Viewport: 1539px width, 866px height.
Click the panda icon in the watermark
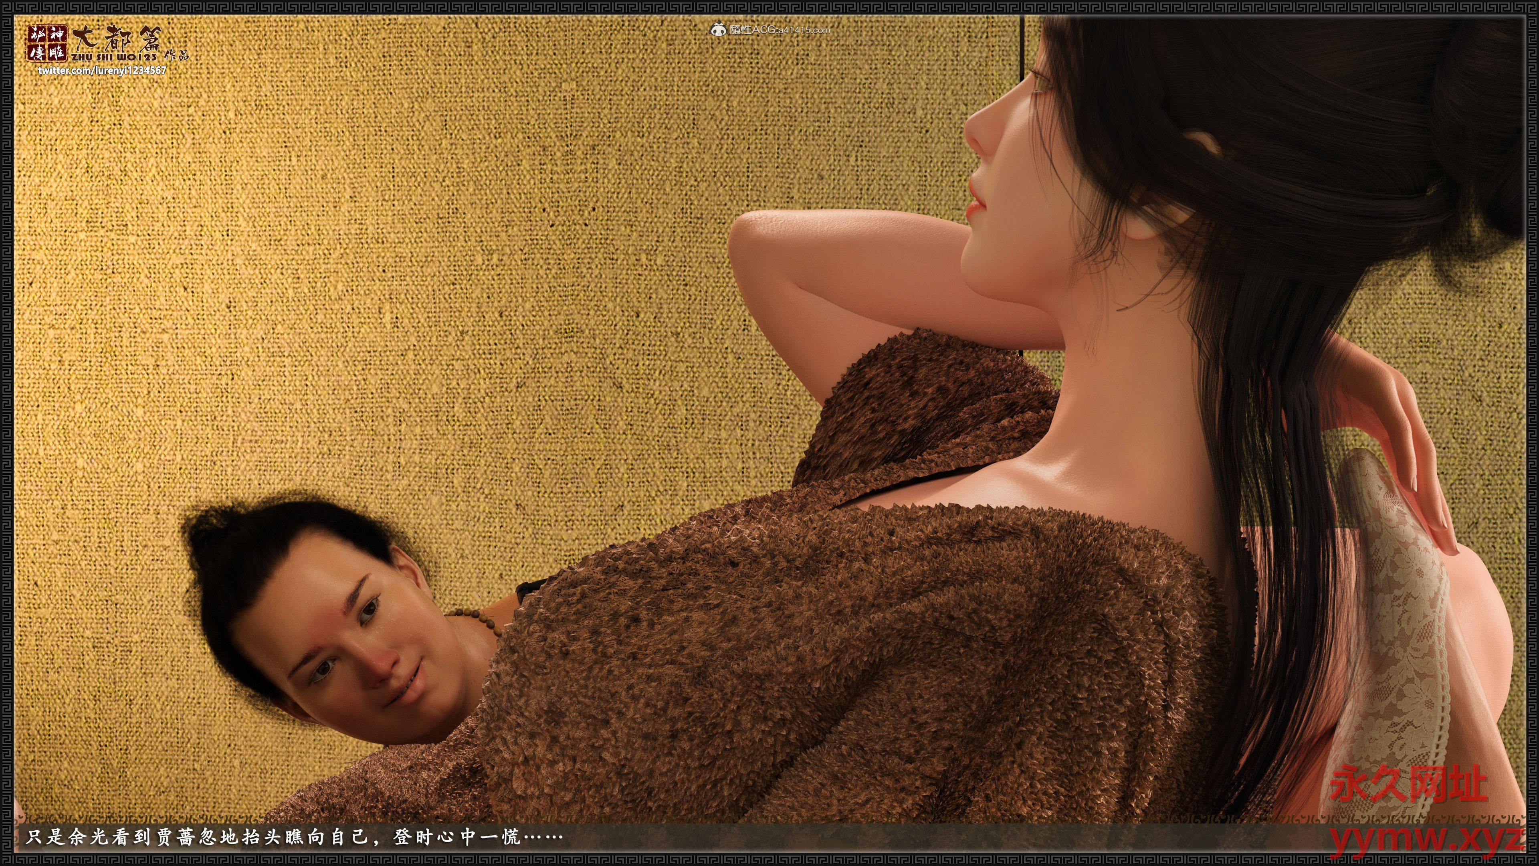tap(719, 29)
